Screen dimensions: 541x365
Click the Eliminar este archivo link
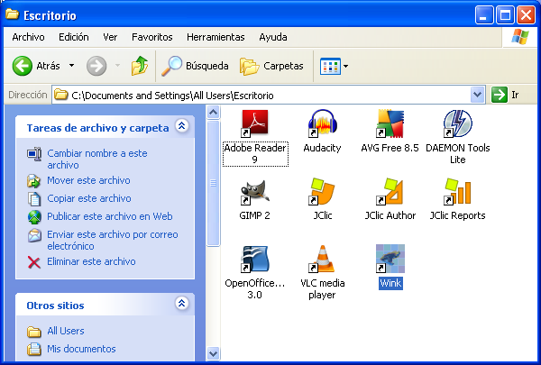tap(91, 261)
